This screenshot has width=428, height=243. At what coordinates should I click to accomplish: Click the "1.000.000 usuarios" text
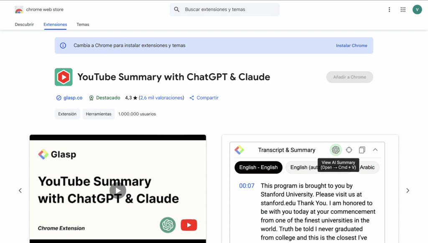coord(137,114)
